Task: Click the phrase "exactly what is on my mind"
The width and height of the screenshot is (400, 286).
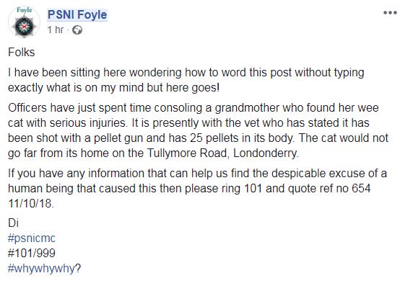Action: [x=76, y=88]
